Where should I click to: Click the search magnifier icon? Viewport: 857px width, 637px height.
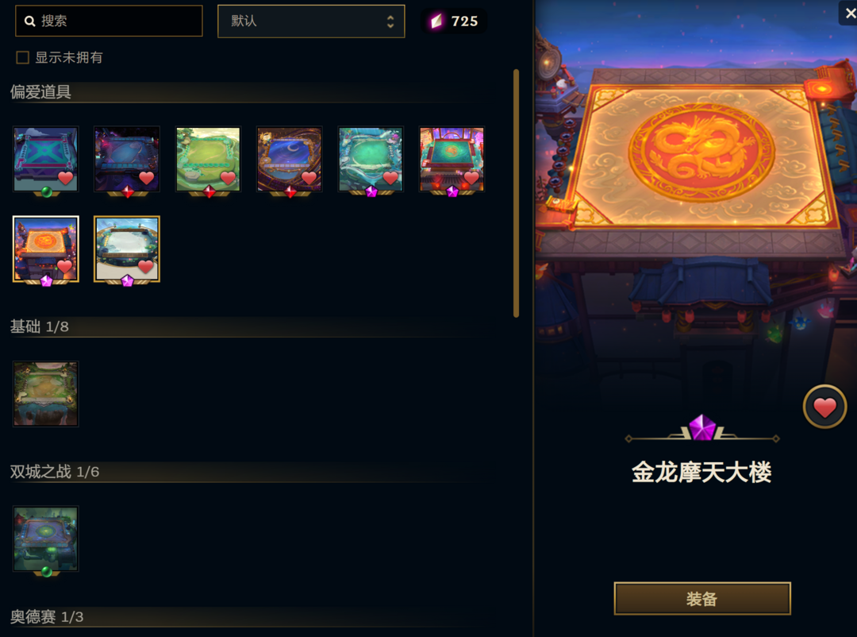pos(30,21)
